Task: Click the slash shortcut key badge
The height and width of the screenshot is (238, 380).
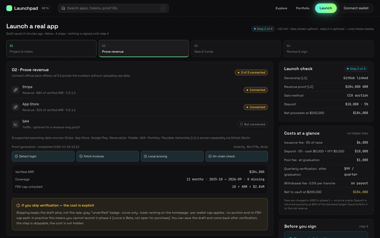Action: tap(163, 8)
